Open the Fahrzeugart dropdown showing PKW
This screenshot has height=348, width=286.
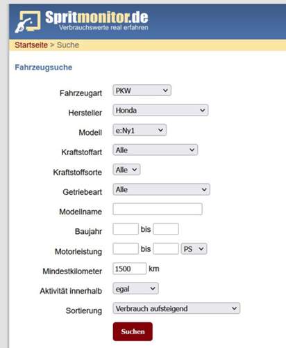(142, 90)
